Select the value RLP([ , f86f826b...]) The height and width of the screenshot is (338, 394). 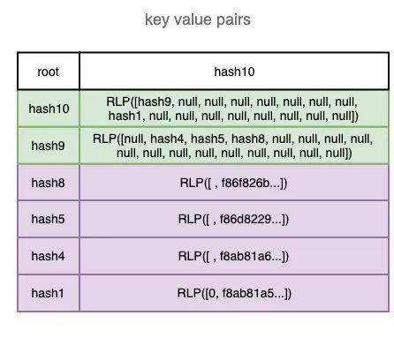pyautogui.click(x=234, y=183)
